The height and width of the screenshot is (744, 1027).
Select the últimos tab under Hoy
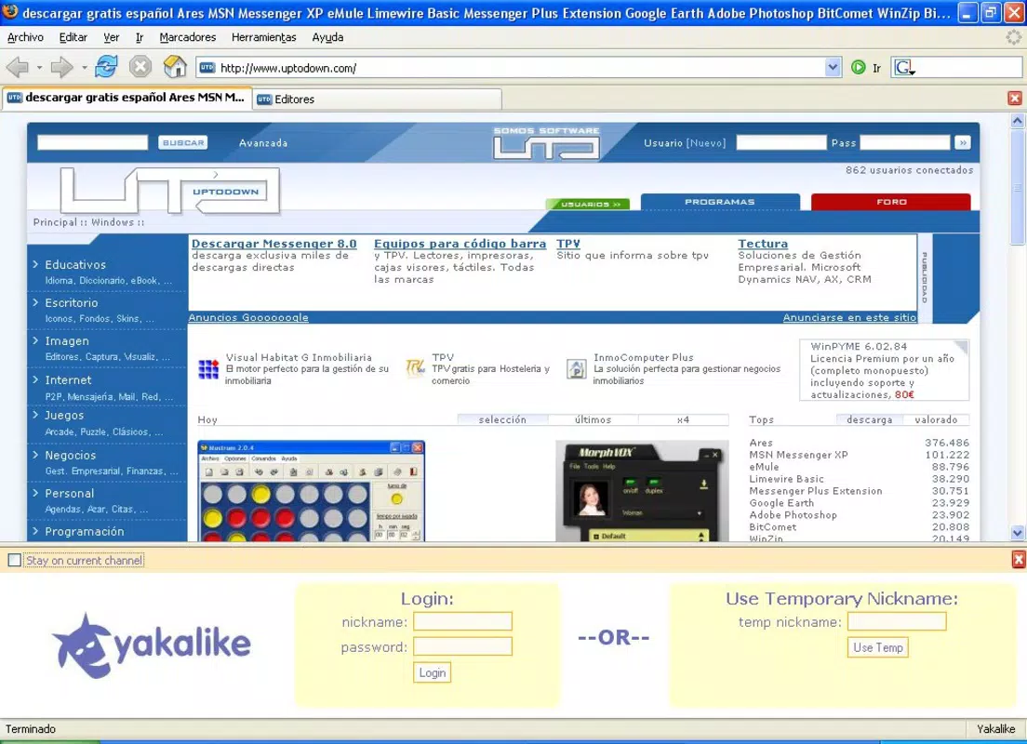pos(593,419)
